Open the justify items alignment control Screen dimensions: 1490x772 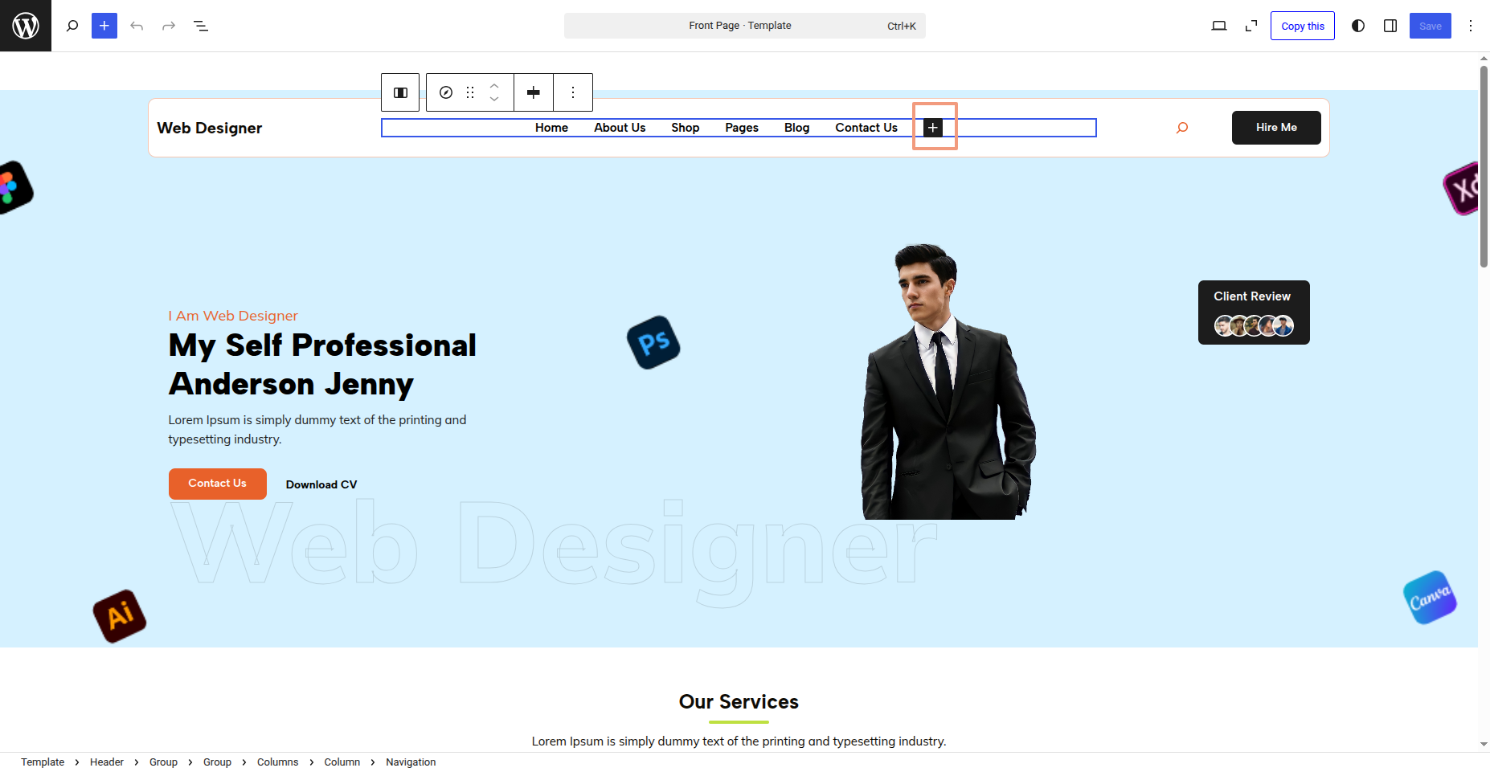(534, 92)
